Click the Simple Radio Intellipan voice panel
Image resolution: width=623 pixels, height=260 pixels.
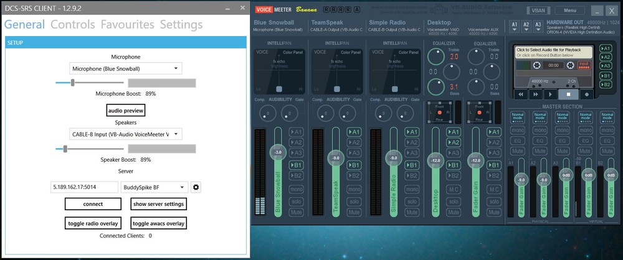[395, 71]
